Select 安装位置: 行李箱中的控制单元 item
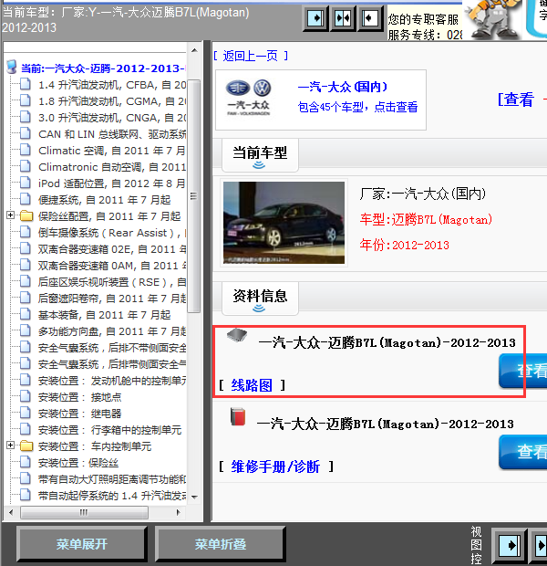 point(109,430)
